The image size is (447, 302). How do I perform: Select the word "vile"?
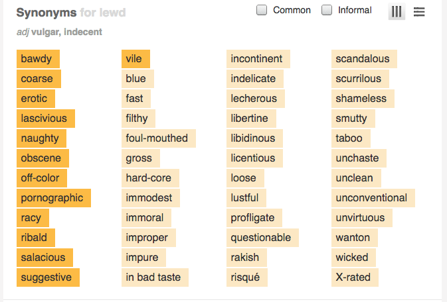(135, 59)
